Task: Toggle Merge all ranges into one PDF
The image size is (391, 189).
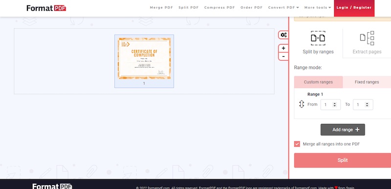Action: pyautogui.click(x=297, y=144)
